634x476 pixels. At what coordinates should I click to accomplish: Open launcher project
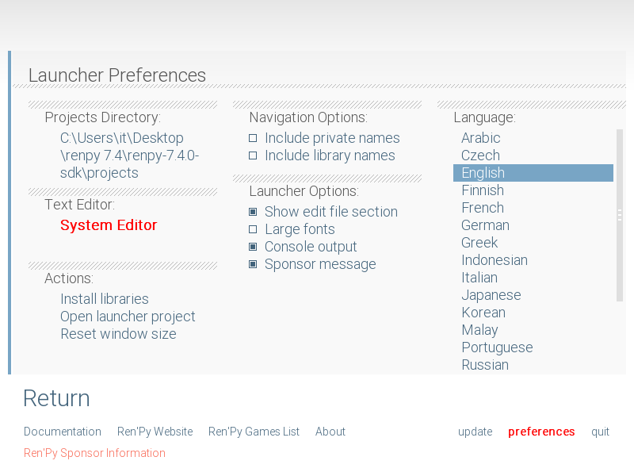click(128, 317)
